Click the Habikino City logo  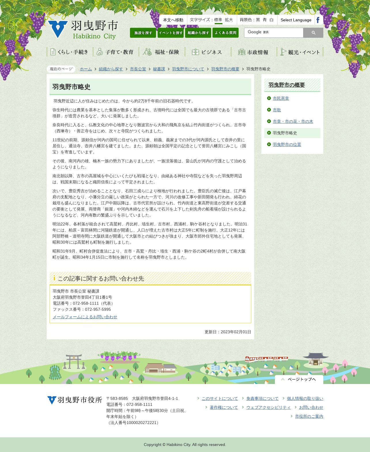tap(83, 30)
